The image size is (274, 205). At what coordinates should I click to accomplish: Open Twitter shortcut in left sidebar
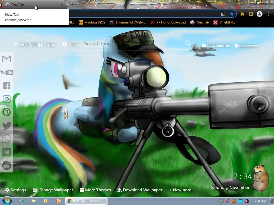pos(7,126)
